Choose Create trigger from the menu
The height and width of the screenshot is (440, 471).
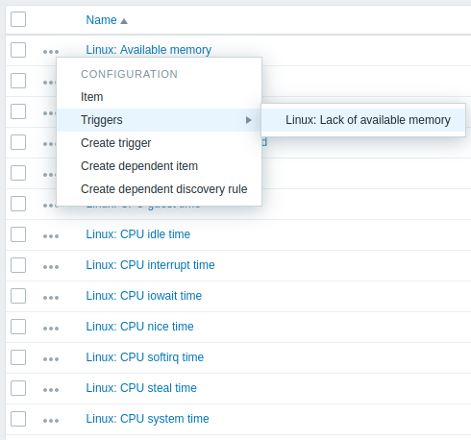click(160, 143)
